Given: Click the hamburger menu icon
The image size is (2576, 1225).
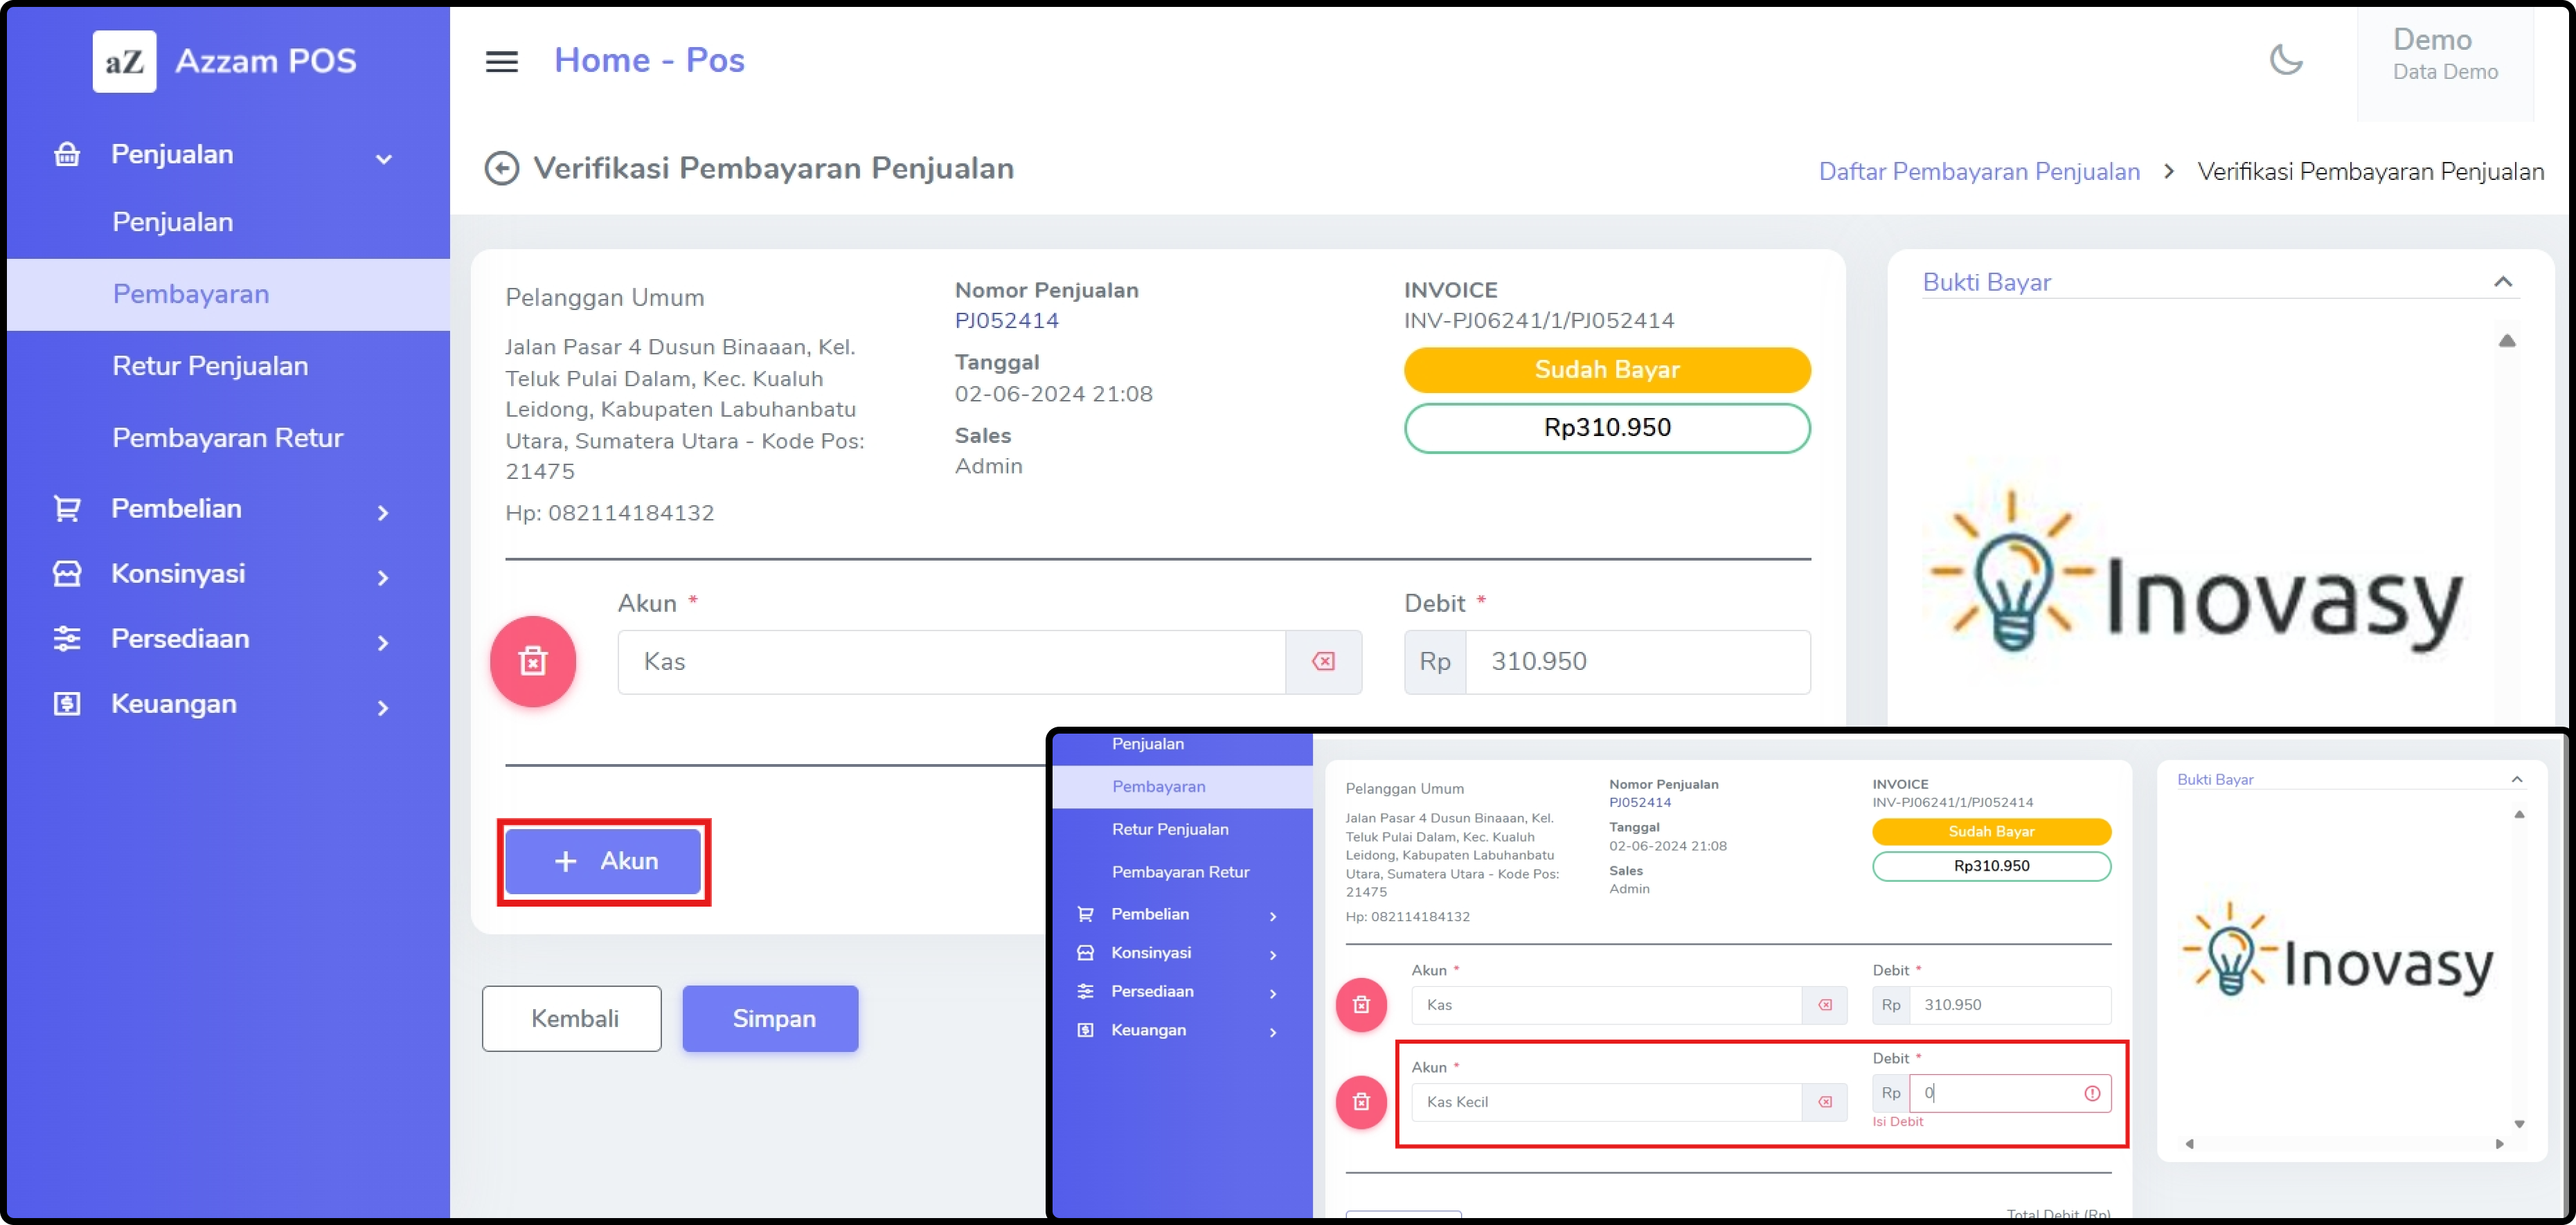Looking at the screenshot, I should [x=501, y=62].
